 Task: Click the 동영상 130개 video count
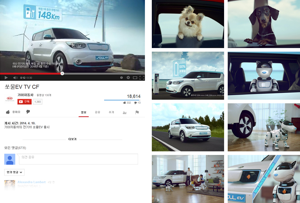point(44,95)
